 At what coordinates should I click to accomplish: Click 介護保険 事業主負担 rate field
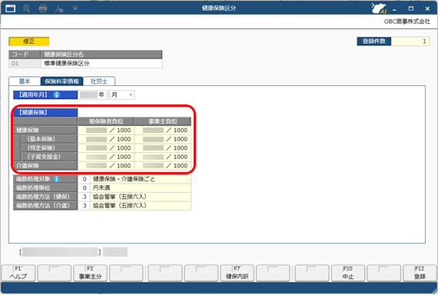163,166
